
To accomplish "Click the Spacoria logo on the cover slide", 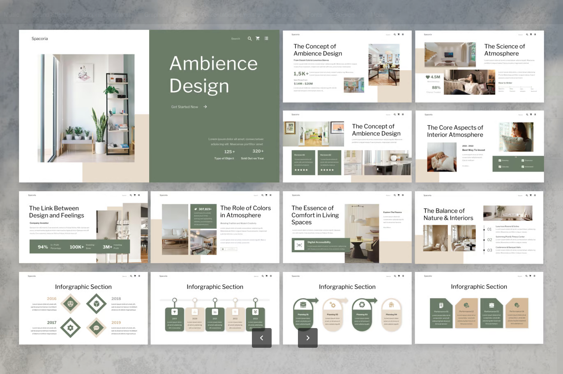I will pos(40,39).
